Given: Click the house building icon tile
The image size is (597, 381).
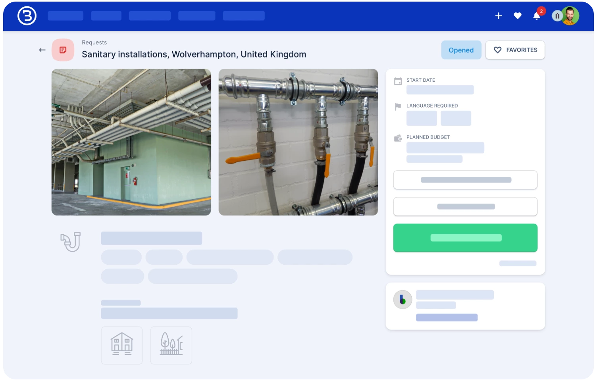Looking at the screenshot, I should [122, 345].
